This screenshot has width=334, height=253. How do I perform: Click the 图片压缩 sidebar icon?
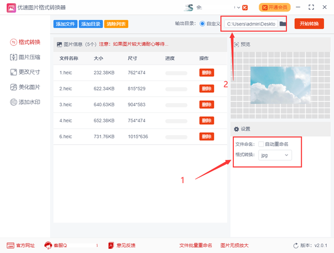14,57
